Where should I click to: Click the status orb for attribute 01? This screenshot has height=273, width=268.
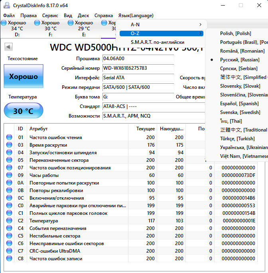click(x=9, y=137)
